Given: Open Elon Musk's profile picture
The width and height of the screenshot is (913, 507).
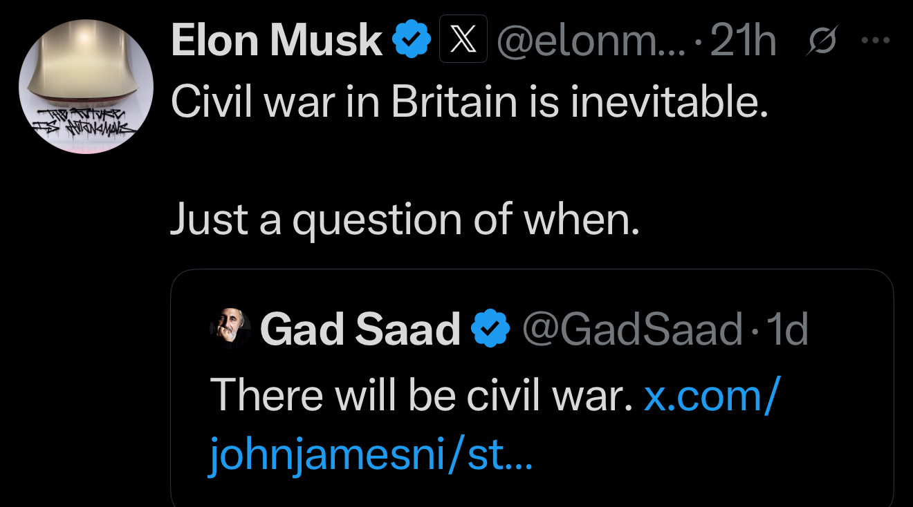Looking at the screenshot, I should click(85, 86).
